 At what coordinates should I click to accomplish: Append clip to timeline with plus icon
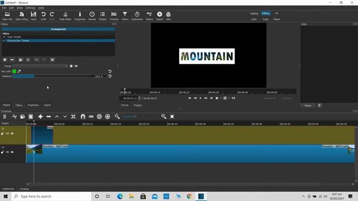coord(40,117)
